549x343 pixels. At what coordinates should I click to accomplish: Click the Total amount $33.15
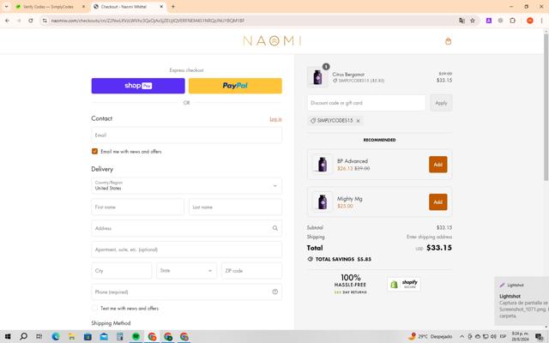439,248
